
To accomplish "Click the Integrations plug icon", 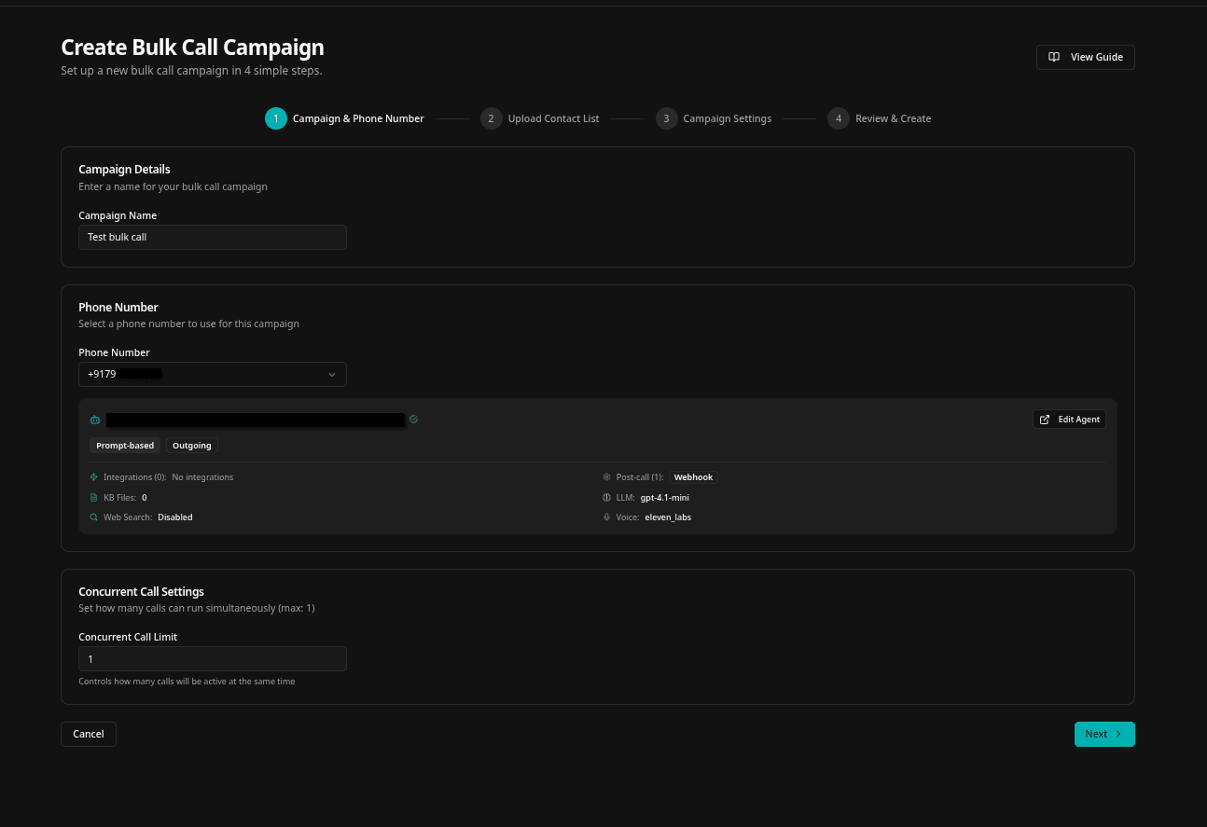I will 93,476.
